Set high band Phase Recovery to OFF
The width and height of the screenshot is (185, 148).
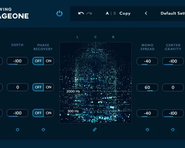pyautogui.click(x=38, y=61)
